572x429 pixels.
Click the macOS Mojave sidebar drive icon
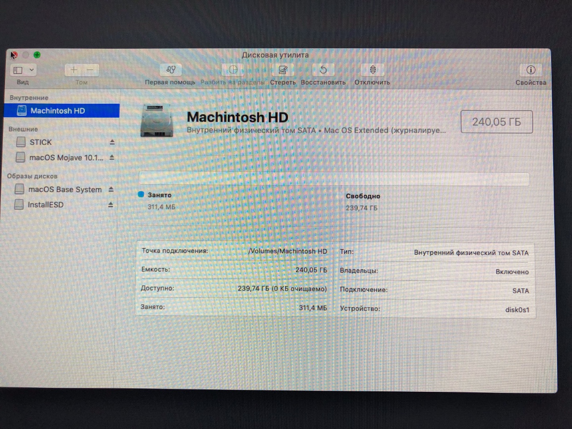(20, 157)
